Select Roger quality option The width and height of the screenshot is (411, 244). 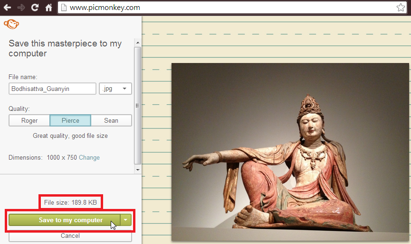[29, 120]
